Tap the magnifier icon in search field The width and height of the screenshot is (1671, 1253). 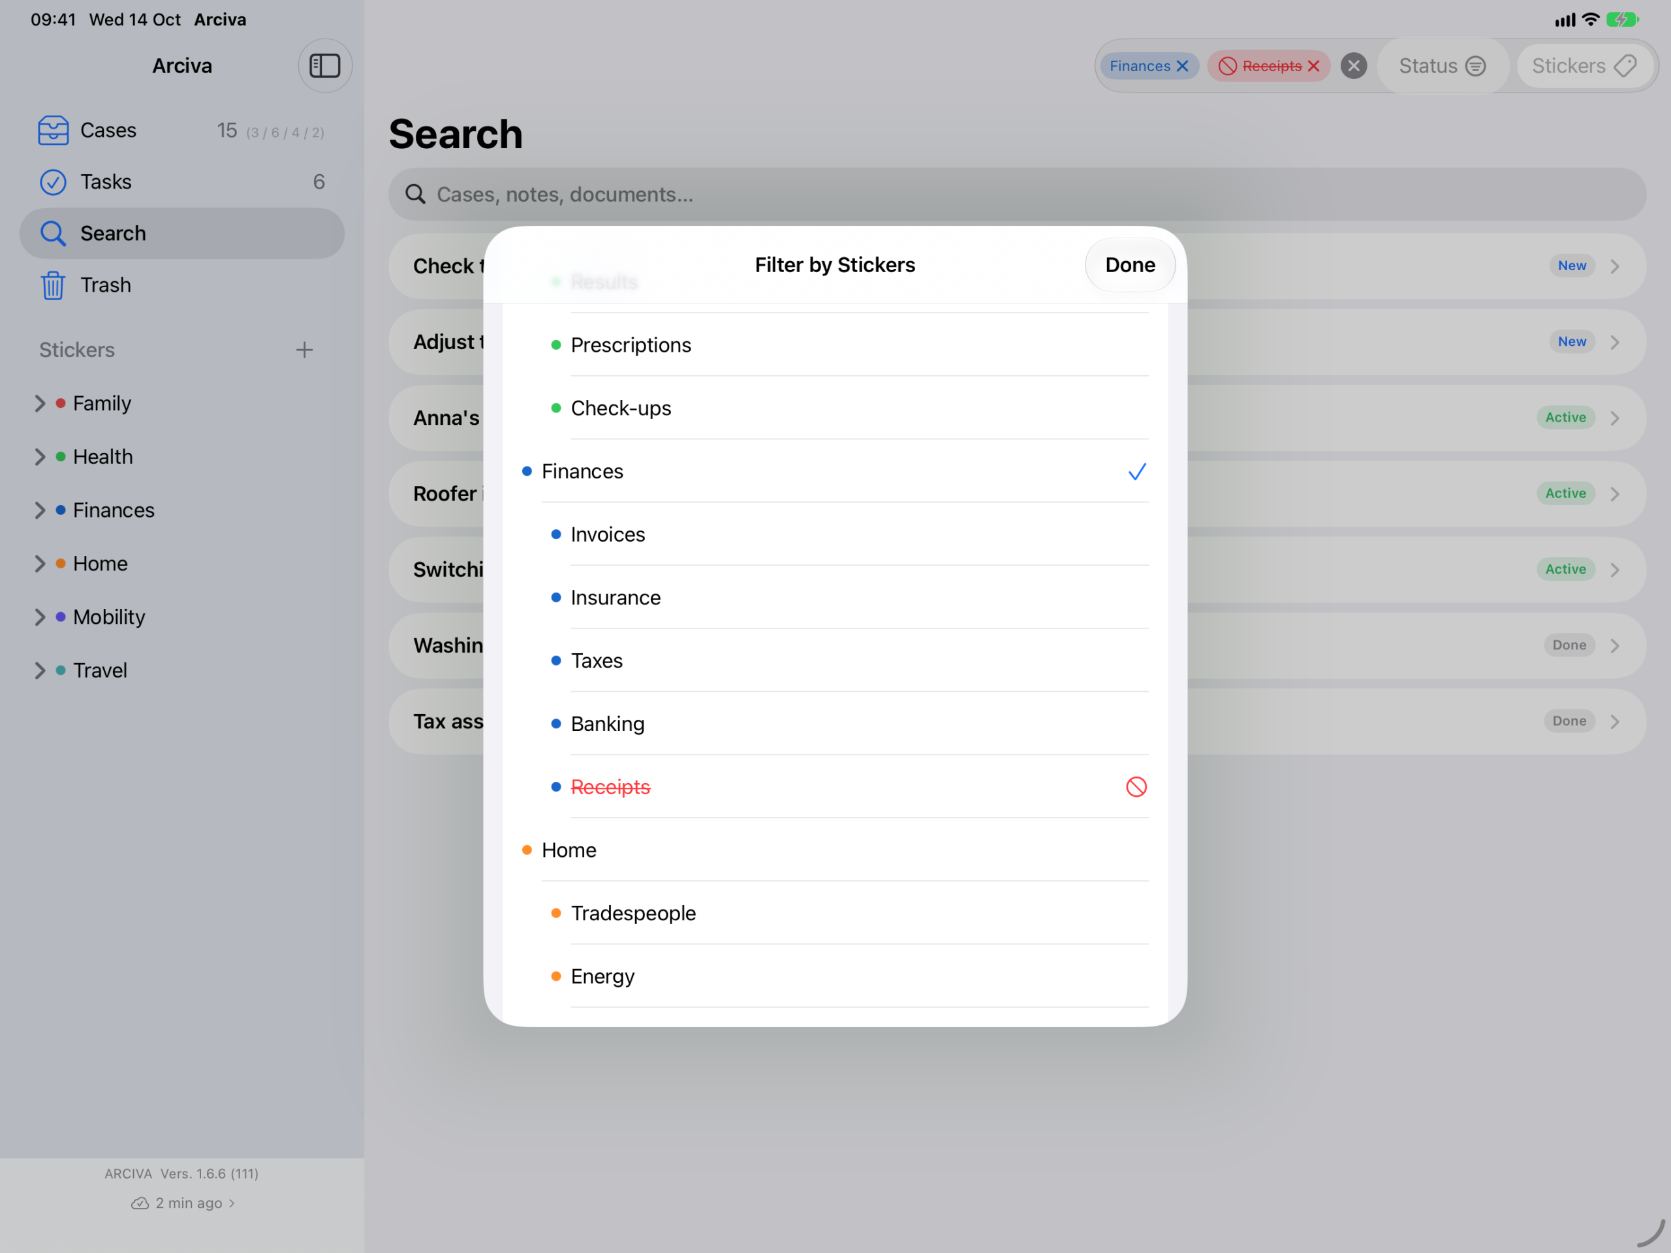click(x=416, y=195)
